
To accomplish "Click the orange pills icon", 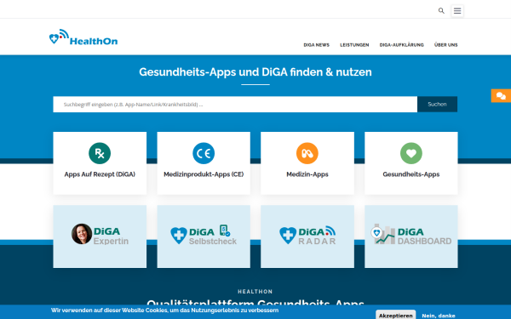I will tap(307, 153).
